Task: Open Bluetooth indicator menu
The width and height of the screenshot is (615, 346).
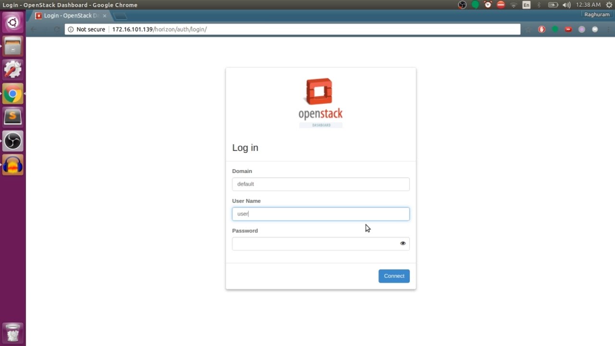Action: [x=539, y=5]
